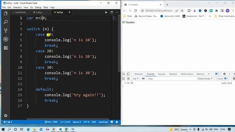Open the File menu in VS Code
The width and height of the screenshot is (235, 132).
[4, 7]
